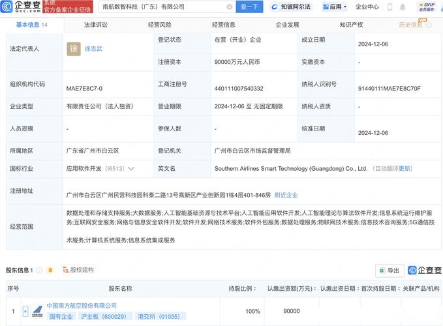The width and height of the screenshot is (443, 326).
Task: Click the 查一下 search button
Action: 249,7
